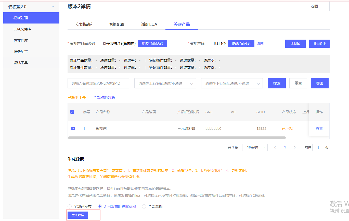The width and height of the screenshot is (349, 221).
Task: Select the 无已发布时拉取草稿 radio option
Action: click(117, 206)
